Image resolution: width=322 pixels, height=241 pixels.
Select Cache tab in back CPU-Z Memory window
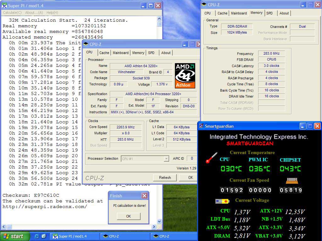tap(222, 13)
